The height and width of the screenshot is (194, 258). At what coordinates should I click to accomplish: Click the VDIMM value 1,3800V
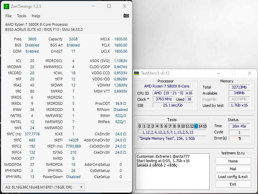tap(120, 85)
